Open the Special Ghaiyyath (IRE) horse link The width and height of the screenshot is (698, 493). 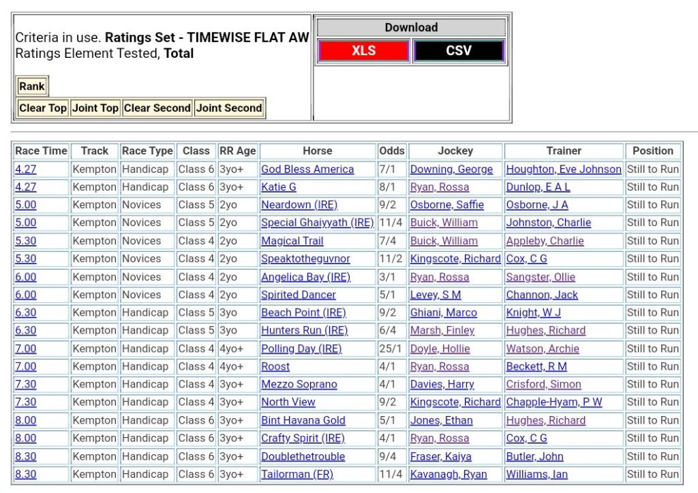[317, 223]
